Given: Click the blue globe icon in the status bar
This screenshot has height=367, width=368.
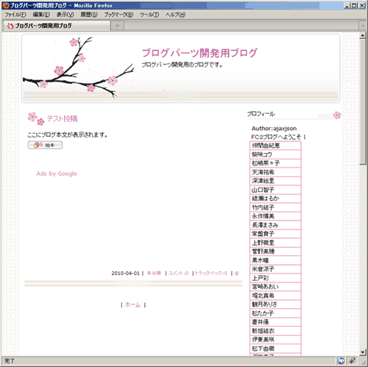Looking at the screenshot, I should pos(342,360).
